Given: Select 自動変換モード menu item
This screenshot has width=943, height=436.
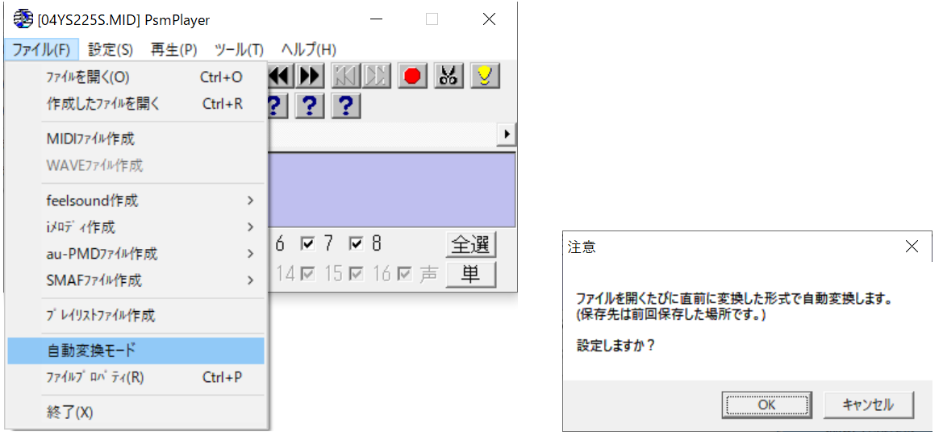Looking at the screenshot, I should [136, 351].
